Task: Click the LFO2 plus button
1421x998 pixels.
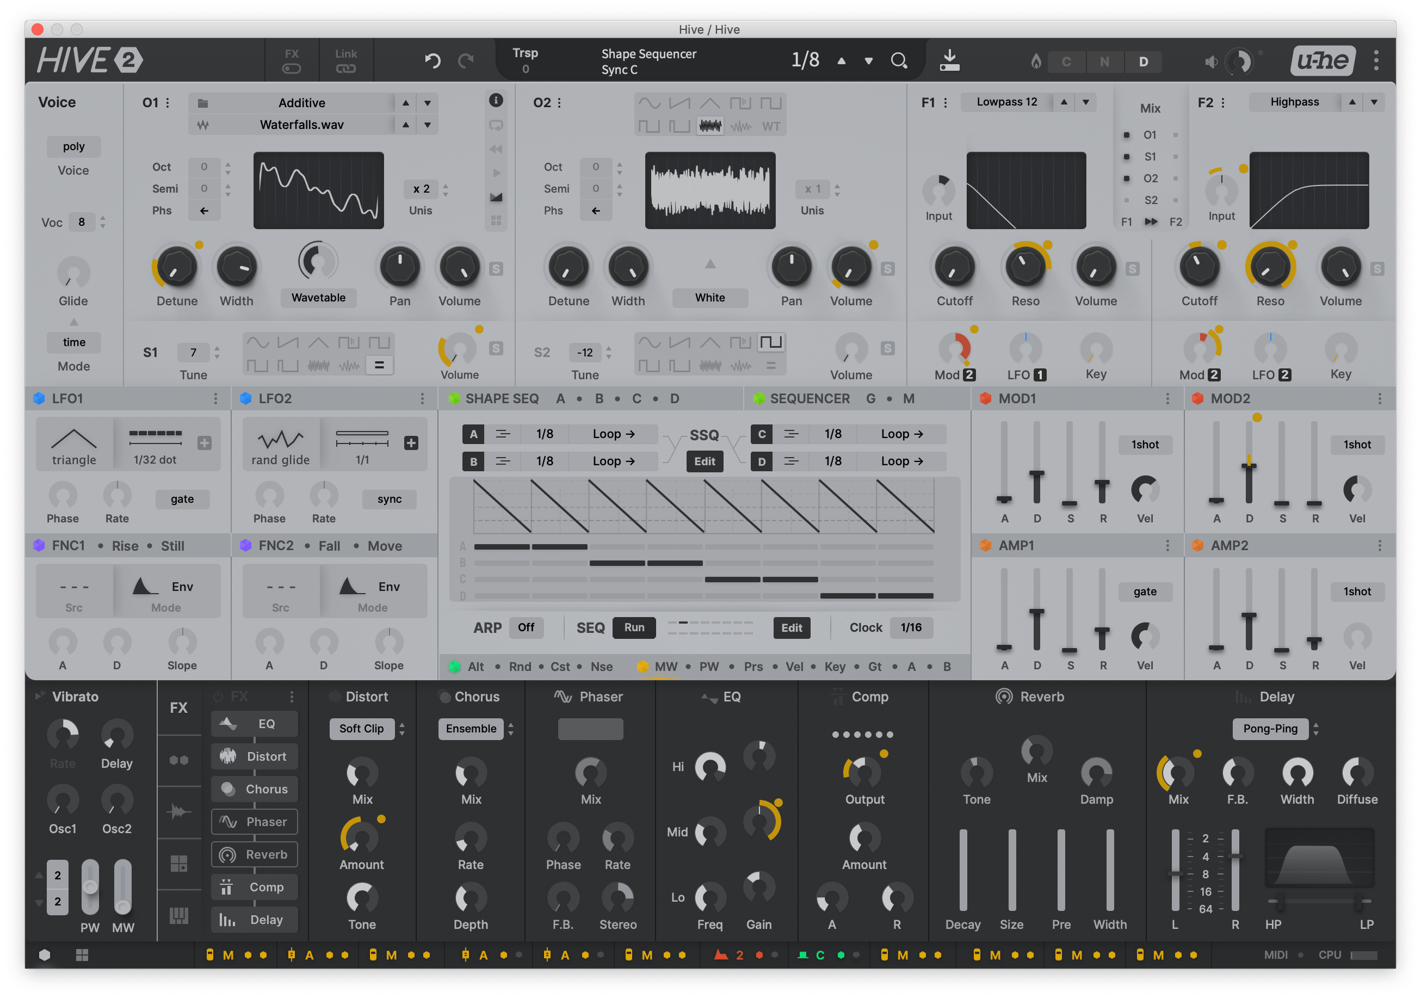Action: (x=411, y=443)
